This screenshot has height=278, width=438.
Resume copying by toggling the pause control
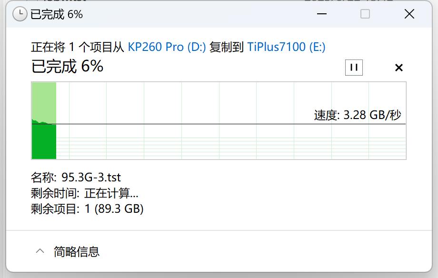(354, 67)
